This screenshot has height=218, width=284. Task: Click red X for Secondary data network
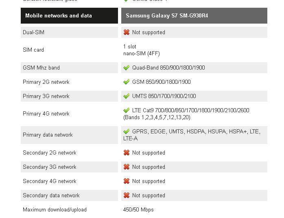[x=127, y=195]
